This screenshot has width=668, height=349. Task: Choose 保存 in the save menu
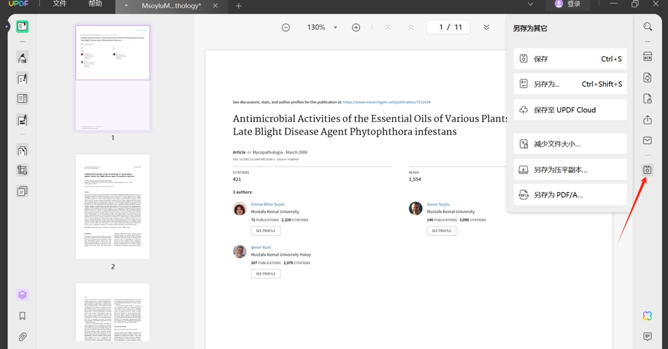[x=570, y=59]
